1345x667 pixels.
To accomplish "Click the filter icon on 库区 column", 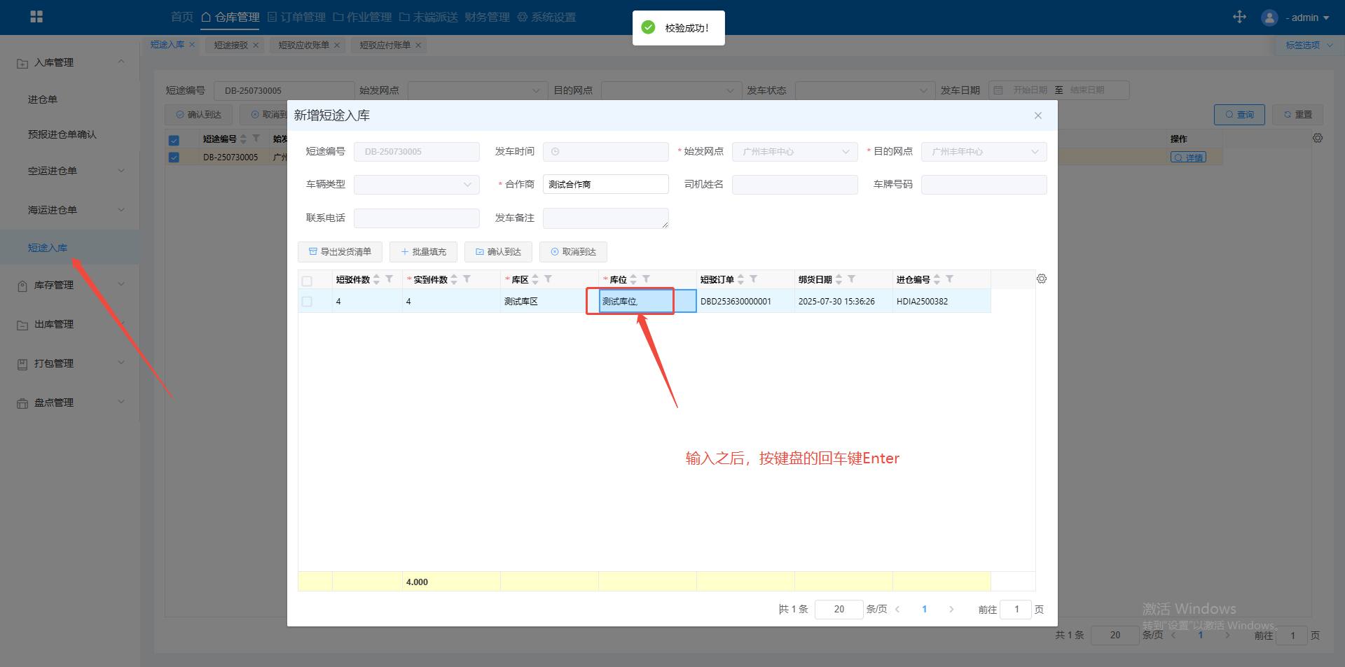I will (549, 279).
